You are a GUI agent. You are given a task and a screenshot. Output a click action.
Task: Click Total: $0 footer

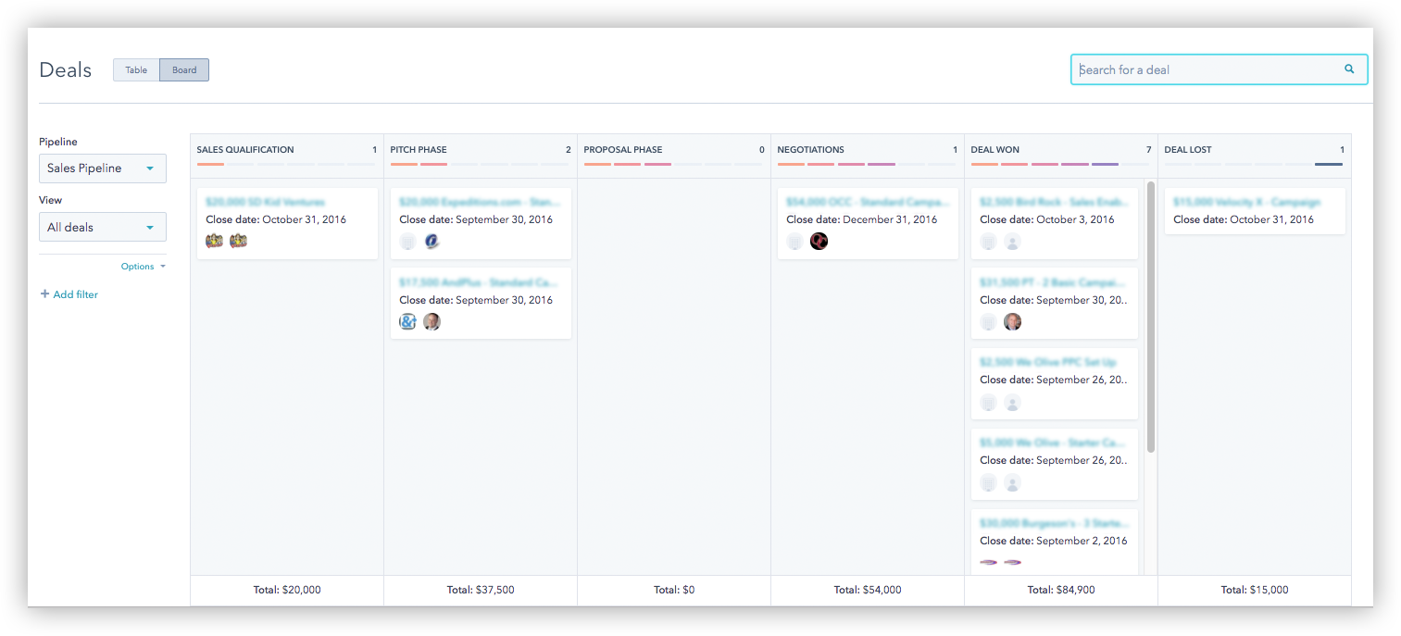(674, 590)
